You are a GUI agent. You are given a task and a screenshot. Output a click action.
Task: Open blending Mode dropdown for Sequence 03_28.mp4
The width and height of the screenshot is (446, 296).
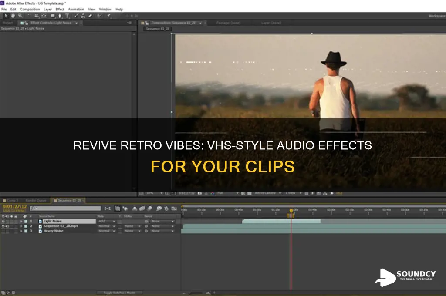[x=107, y=226]
